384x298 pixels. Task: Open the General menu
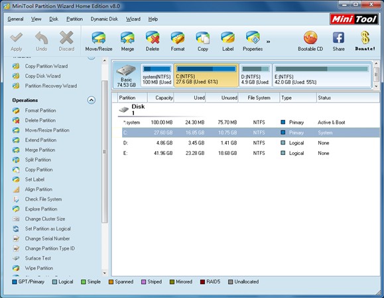15,19
